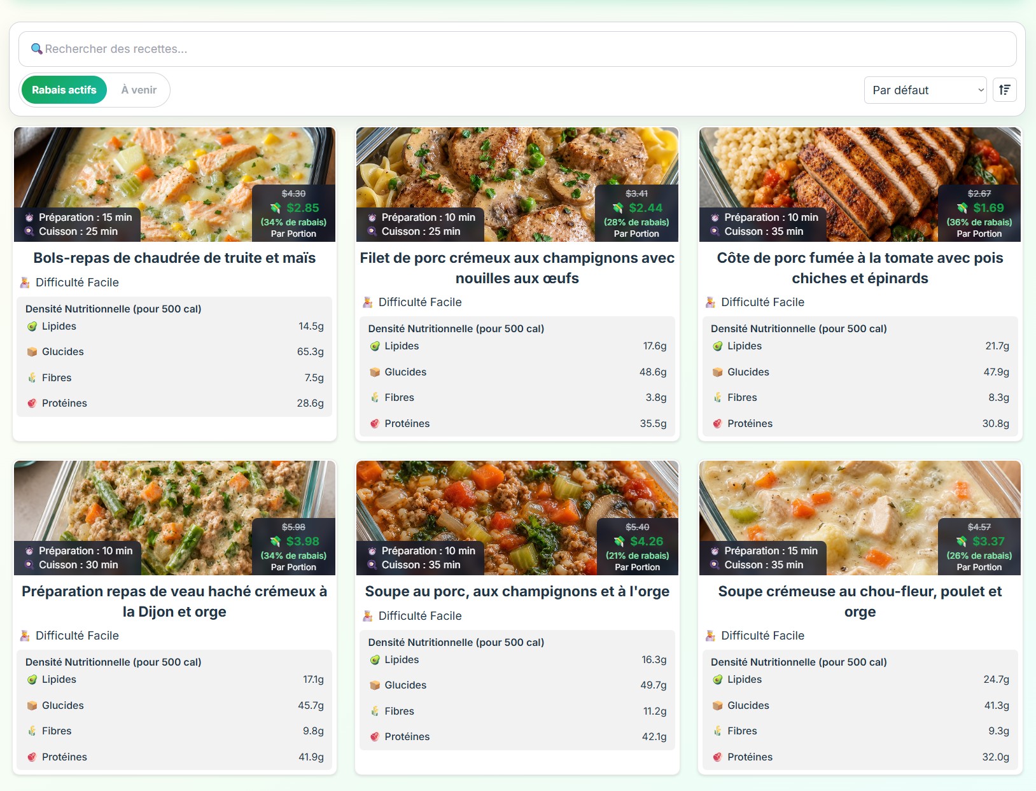
Task: Click the Glucides icon on the cauliflower soup card
Action: click(x=718, y=706)
